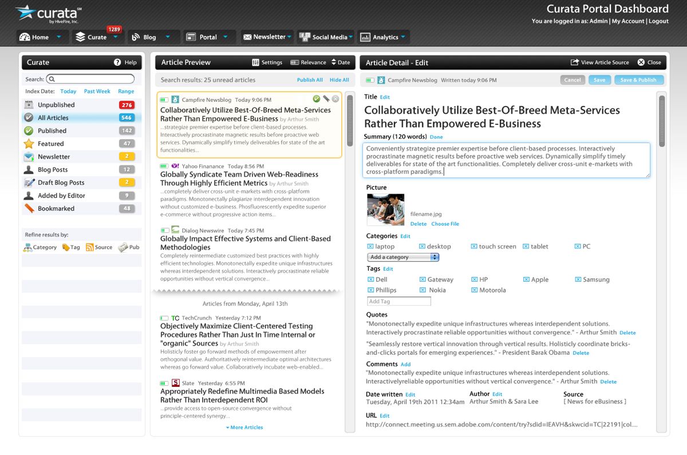Image resolution: width=687 pixels, height=455 pixels.
Task: Click the Help question mark icon
Action: [117, 62]
